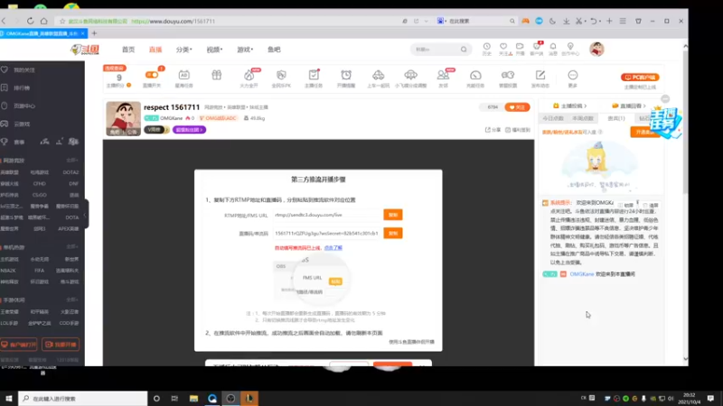This screenshot has height=406, width=723.
Task: Open the 开播 camera icon in header
Action: tap(521, 49)
